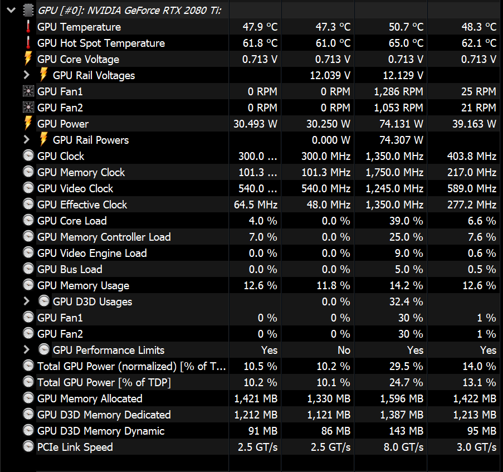The width and height of the screenshot is (503, 472).
Task: Click the 74.307 W rail power value
Action: click(x=401, y=140)
